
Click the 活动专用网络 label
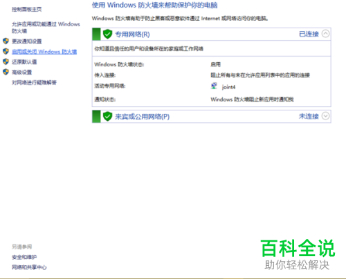(110, 86)
